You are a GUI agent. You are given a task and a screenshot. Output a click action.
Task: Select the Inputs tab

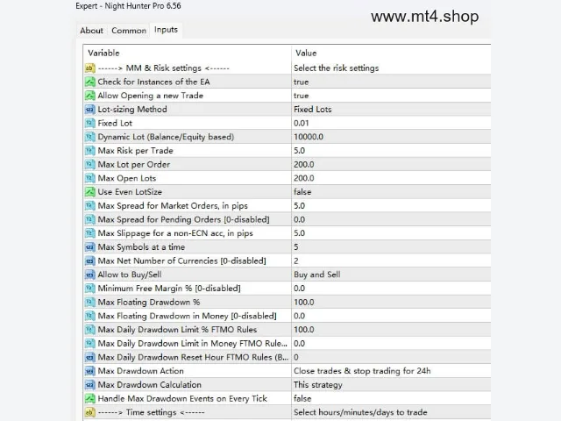tap(166, 30)
